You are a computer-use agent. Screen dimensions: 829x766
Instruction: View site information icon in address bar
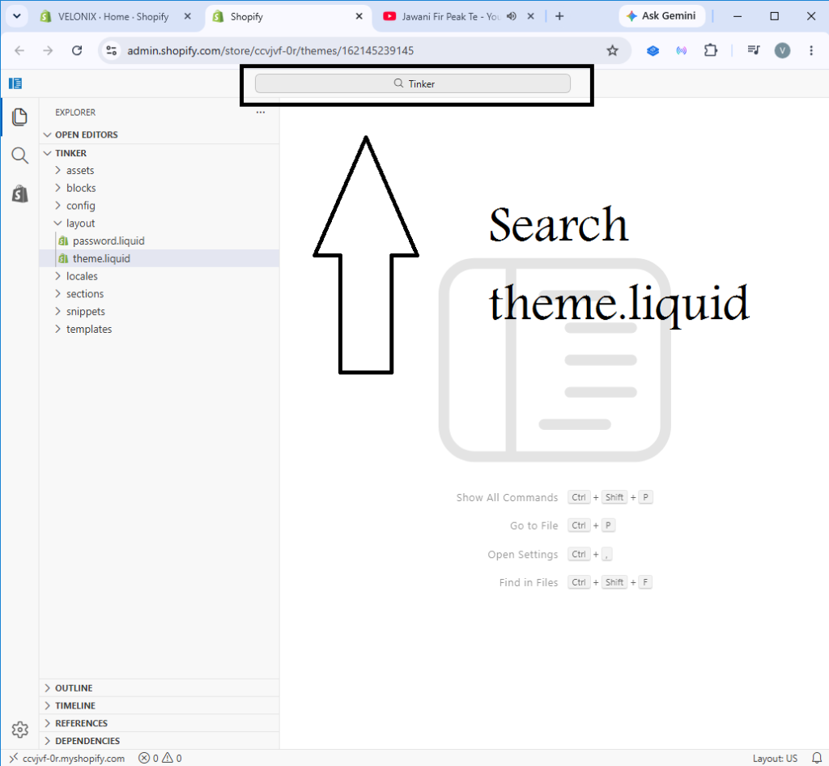click(x=111, y=51)
